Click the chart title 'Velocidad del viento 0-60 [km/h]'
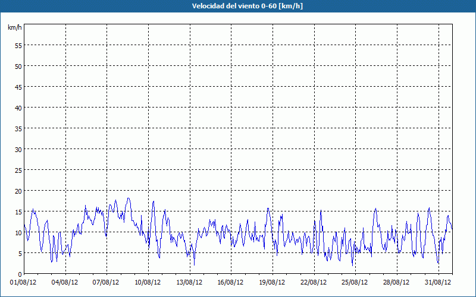Screen dimensions: 476x297 [247, 6]
